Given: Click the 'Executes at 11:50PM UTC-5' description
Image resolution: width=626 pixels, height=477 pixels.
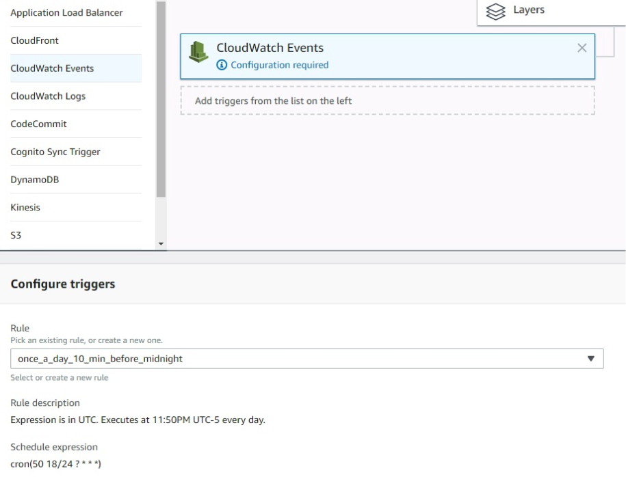Looking at the screenshot, I should [x=138, y=420].
